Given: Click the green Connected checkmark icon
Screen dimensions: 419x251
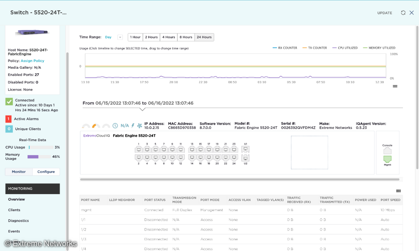Looking at the screenshot, I should pos(9,101).
